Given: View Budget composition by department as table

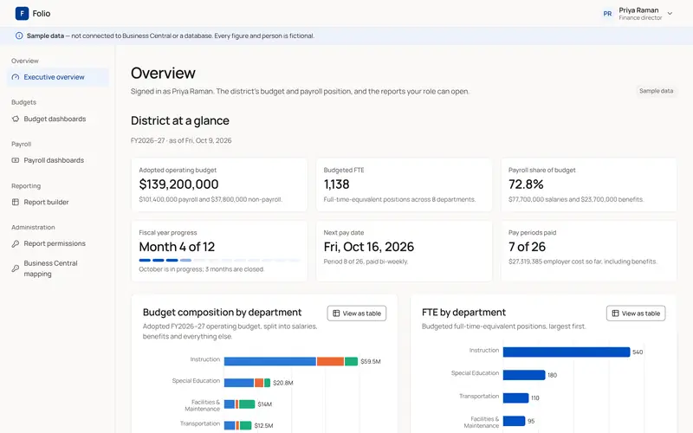Looking at the screenshot, I should pos(357,313).
